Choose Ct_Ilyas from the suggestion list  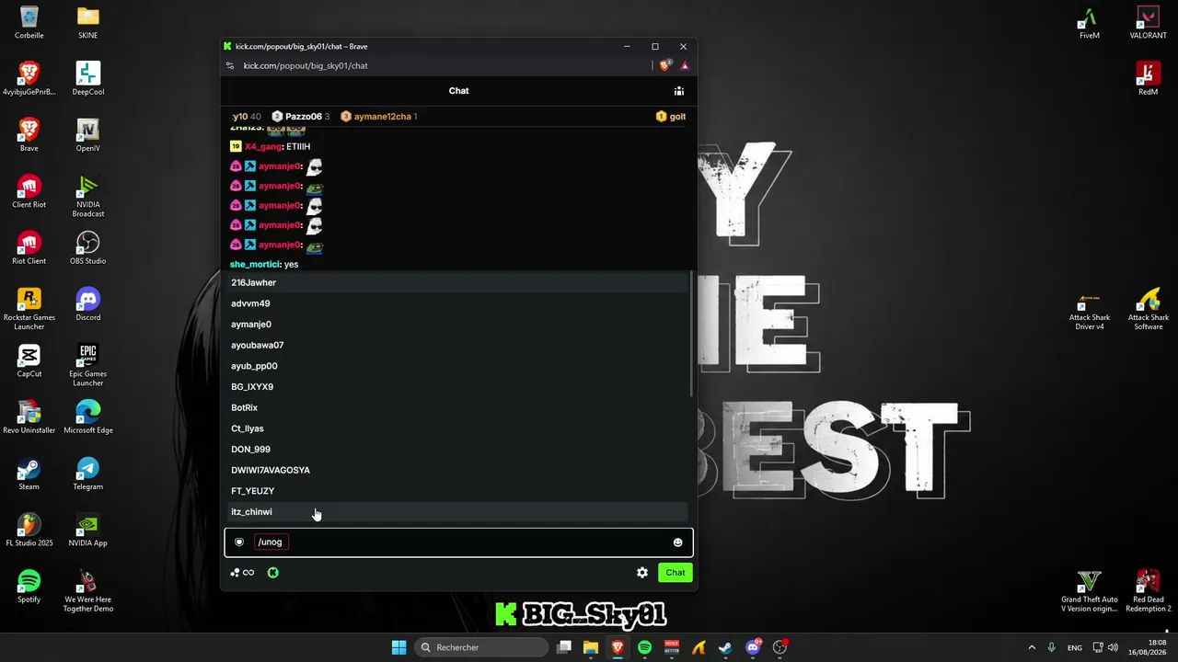click(458, 428)
